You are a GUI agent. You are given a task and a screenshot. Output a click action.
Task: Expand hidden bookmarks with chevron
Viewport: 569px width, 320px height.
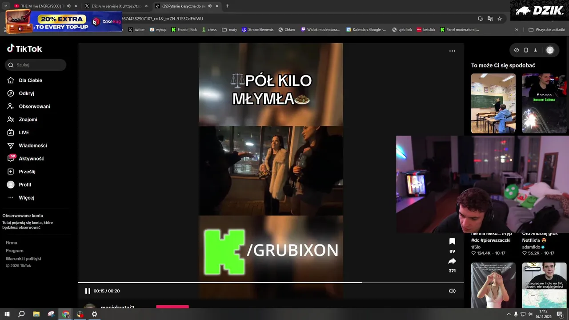[x=517, y=30]
